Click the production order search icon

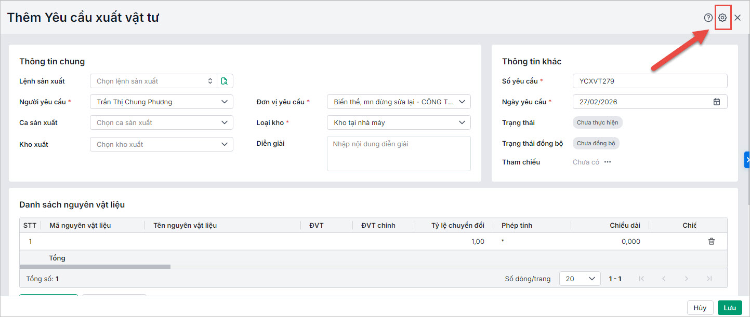225,81
